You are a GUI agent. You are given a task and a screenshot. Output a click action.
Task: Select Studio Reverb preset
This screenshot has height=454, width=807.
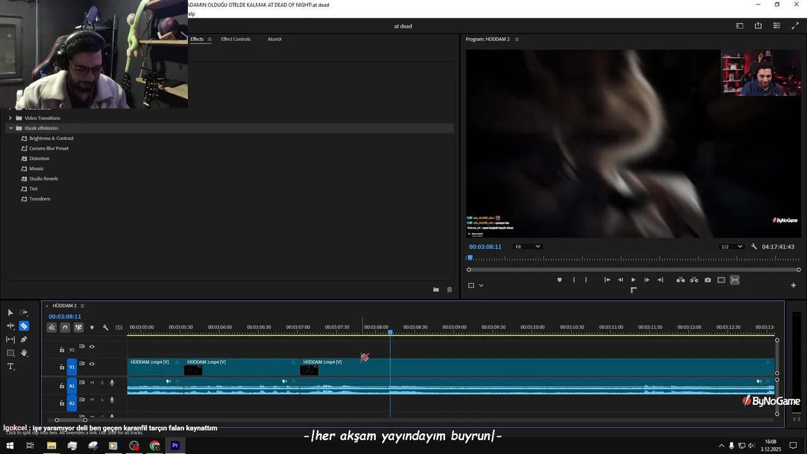(x=43, y=178)
